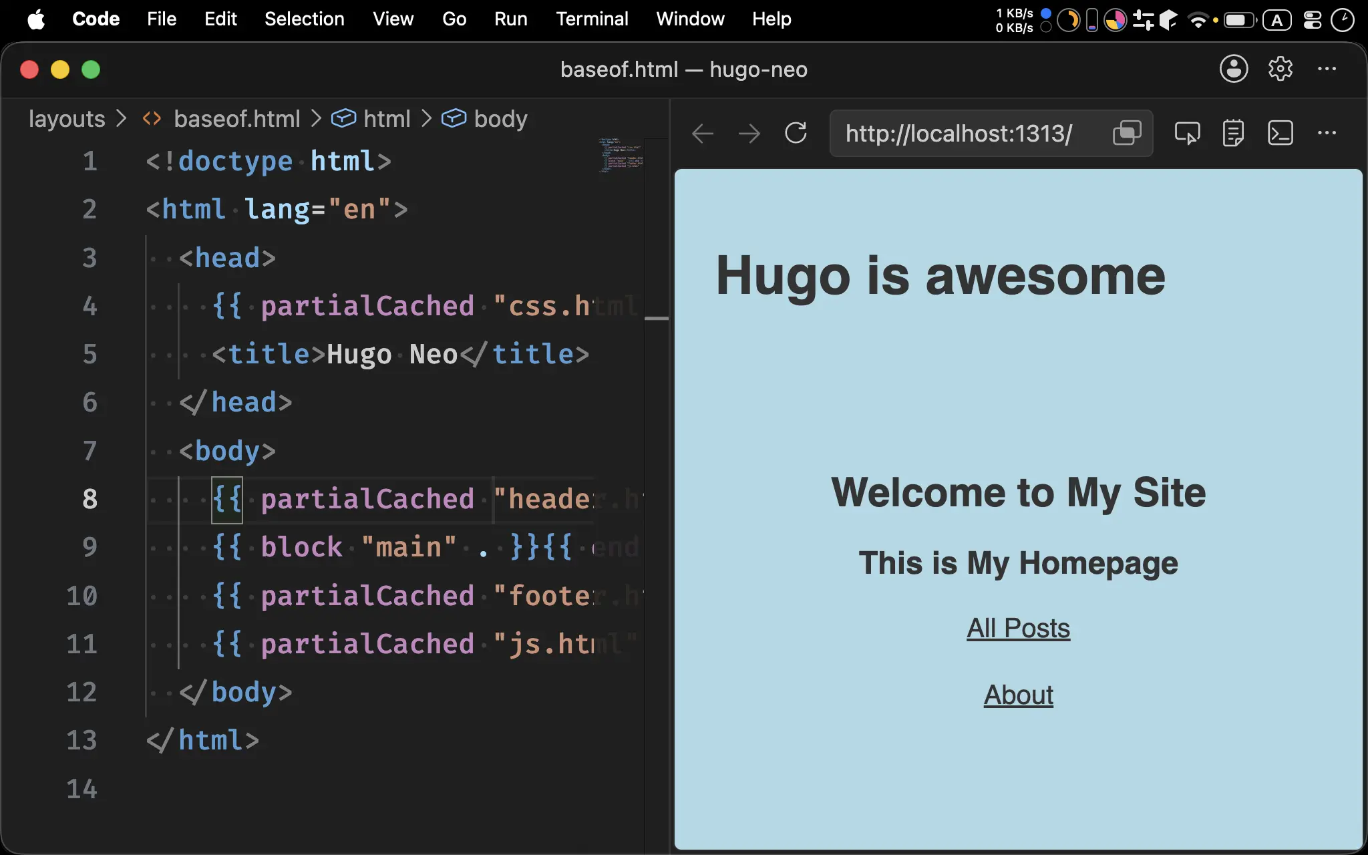
Task: Open the Window menu
Action: coord(690,19)
